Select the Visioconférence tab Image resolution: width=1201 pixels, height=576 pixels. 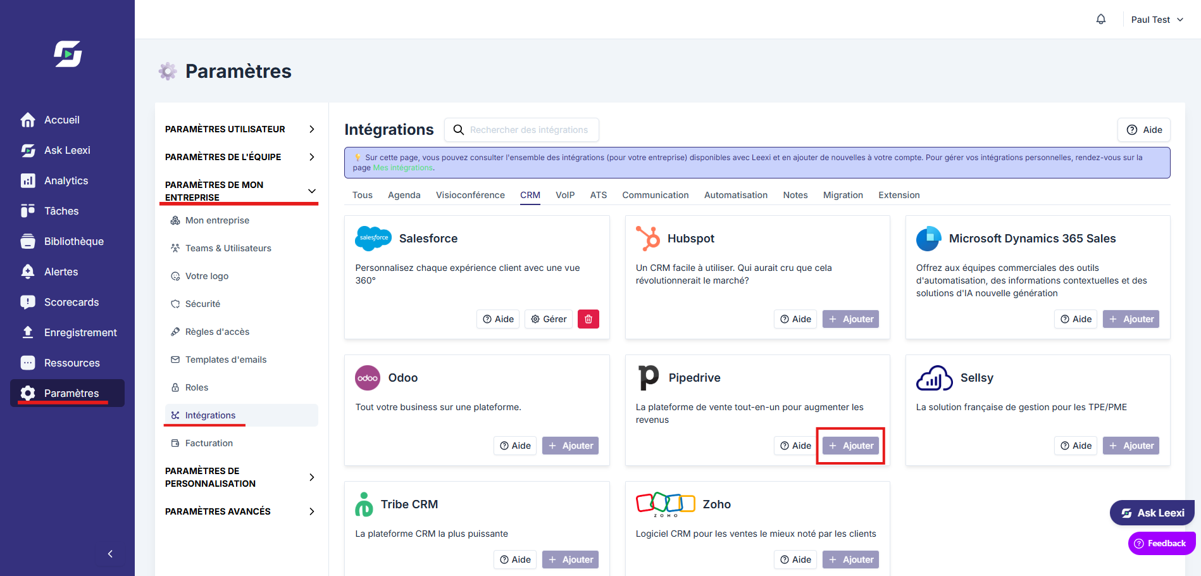pyautogui.click(x=470, y=195)
